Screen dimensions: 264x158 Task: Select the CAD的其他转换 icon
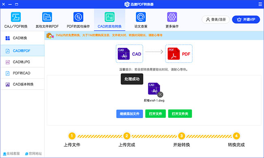pyautogui.click(x=110, y=17)
